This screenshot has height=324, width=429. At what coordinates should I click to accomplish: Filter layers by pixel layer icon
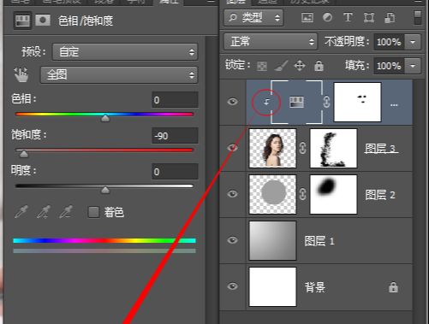point(307,18)
